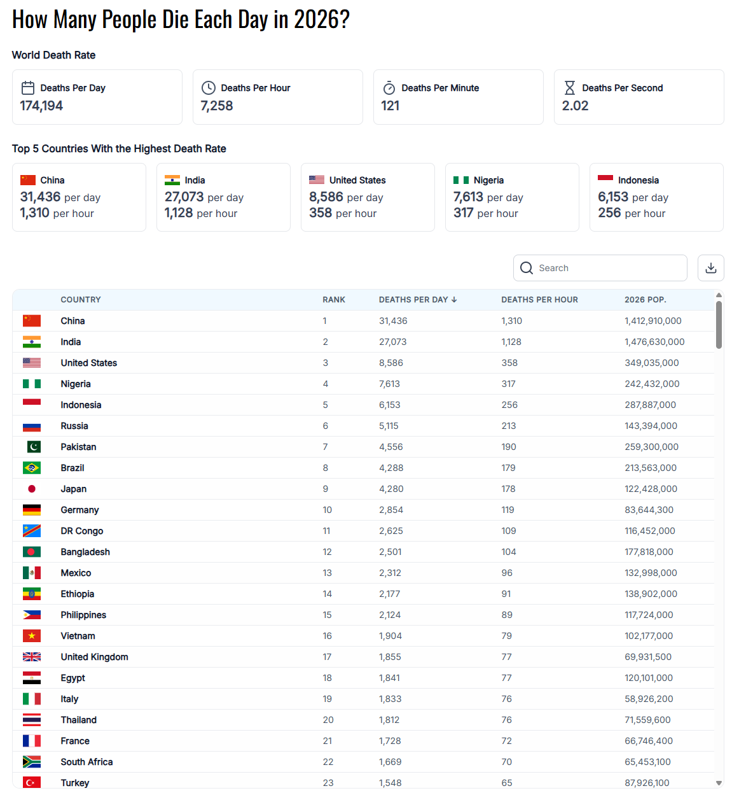739x793 pixels.
Task: Click the calendar icon beside Deaths Per Day
Action: click(28, 88)
